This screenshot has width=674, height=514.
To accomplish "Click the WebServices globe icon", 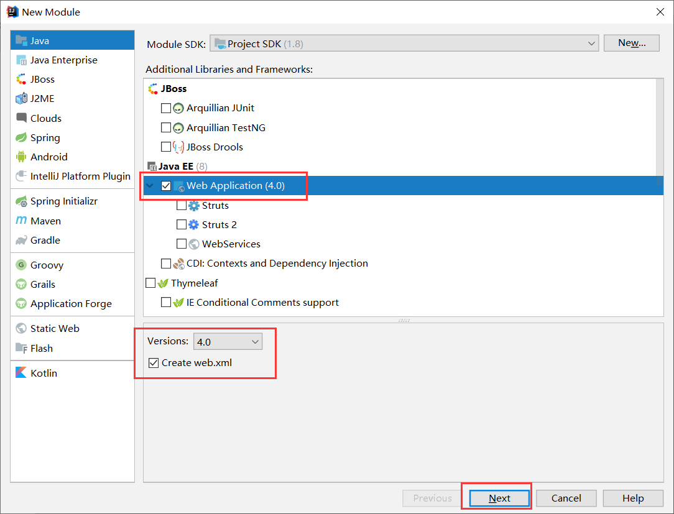I will 194,244.
